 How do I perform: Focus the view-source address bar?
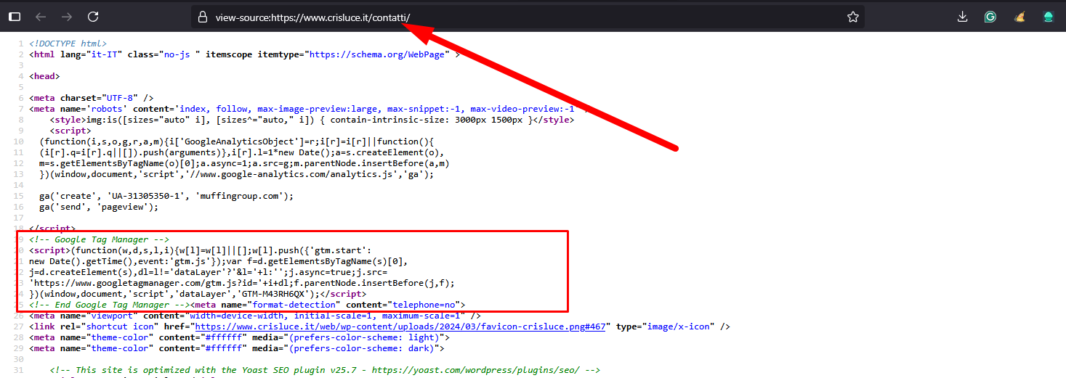[x=528, y=17]
